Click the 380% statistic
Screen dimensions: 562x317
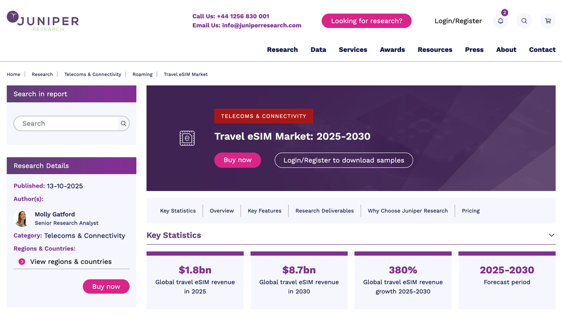403,270
